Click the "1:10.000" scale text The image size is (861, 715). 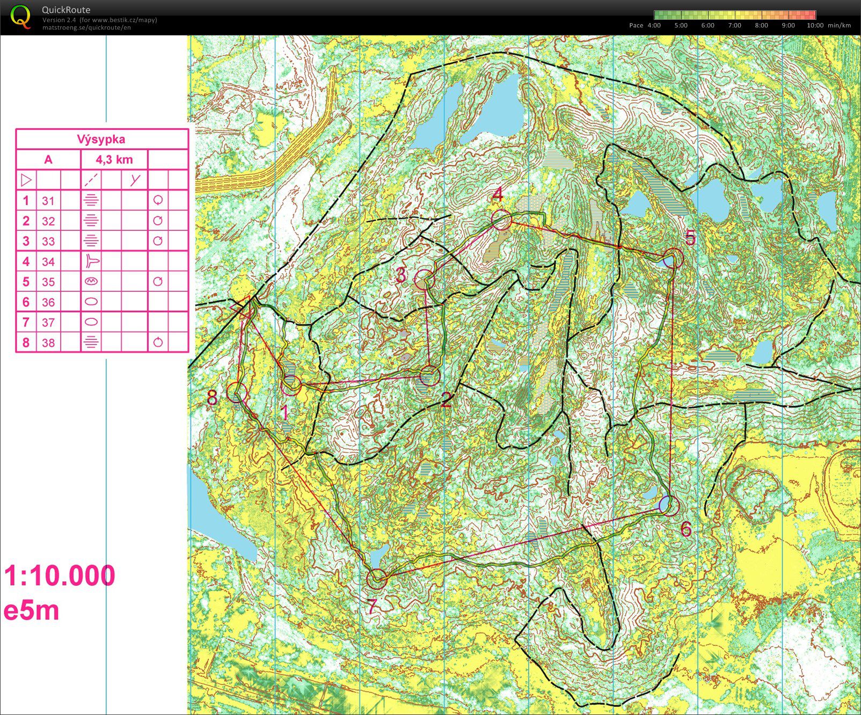(x=60, y=575)
